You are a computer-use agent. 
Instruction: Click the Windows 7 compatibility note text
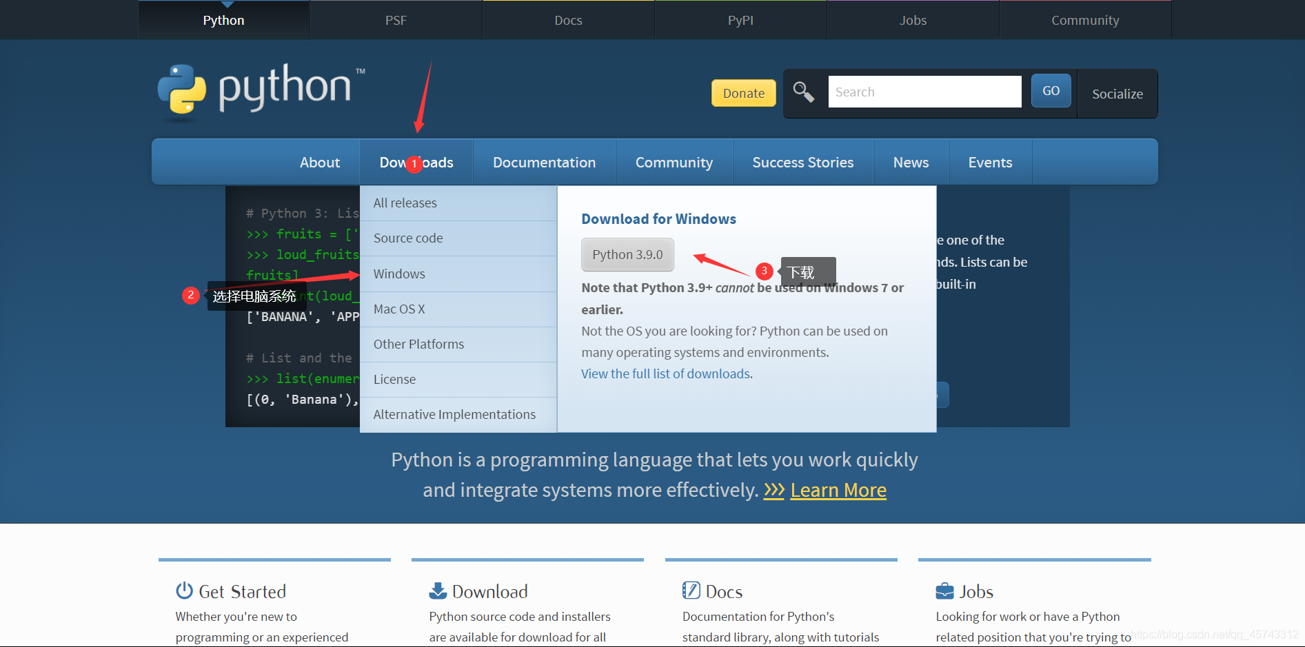[x=742, y=298]
